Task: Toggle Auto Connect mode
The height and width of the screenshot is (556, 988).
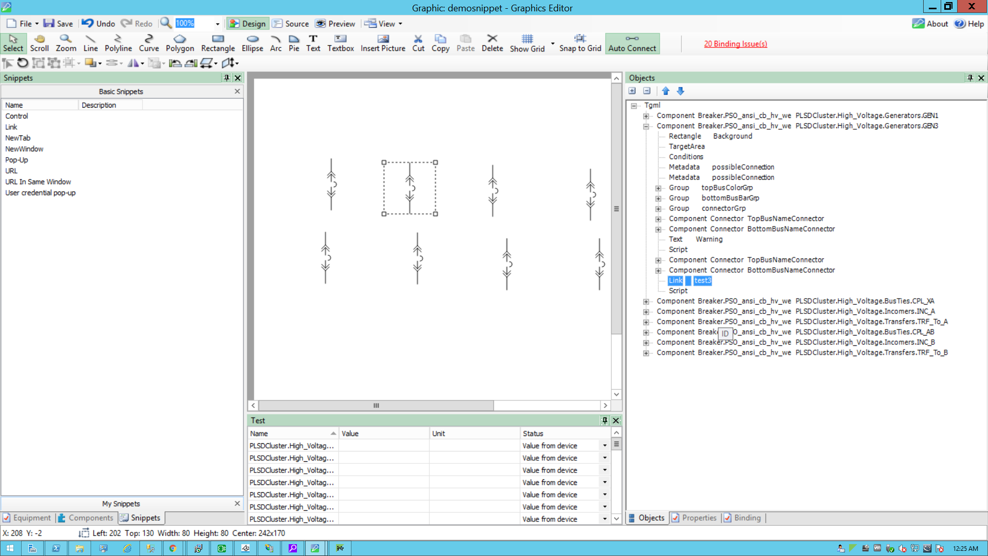Action: (x=632, y=43)
